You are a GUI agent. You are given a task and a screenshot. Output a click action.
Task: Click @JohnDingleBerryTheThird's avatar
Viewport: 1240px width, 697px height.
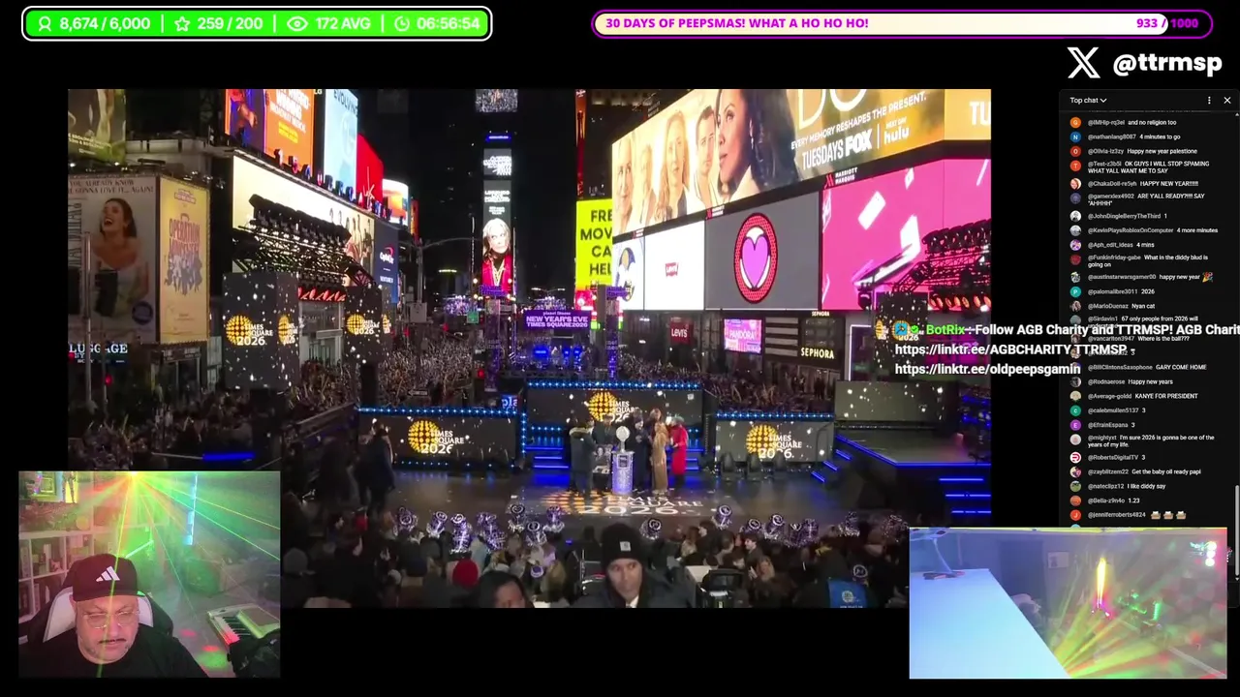[1075, 216]
